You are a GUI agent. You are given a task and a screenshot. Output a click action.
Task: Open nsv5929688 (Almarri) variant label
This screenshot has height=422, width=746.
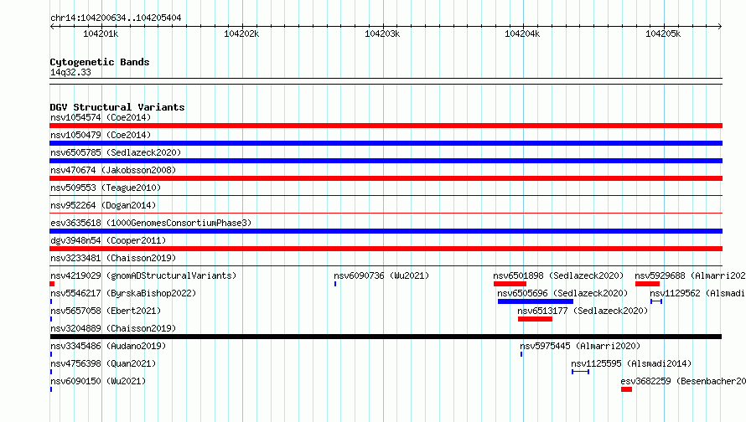(690, 275)
